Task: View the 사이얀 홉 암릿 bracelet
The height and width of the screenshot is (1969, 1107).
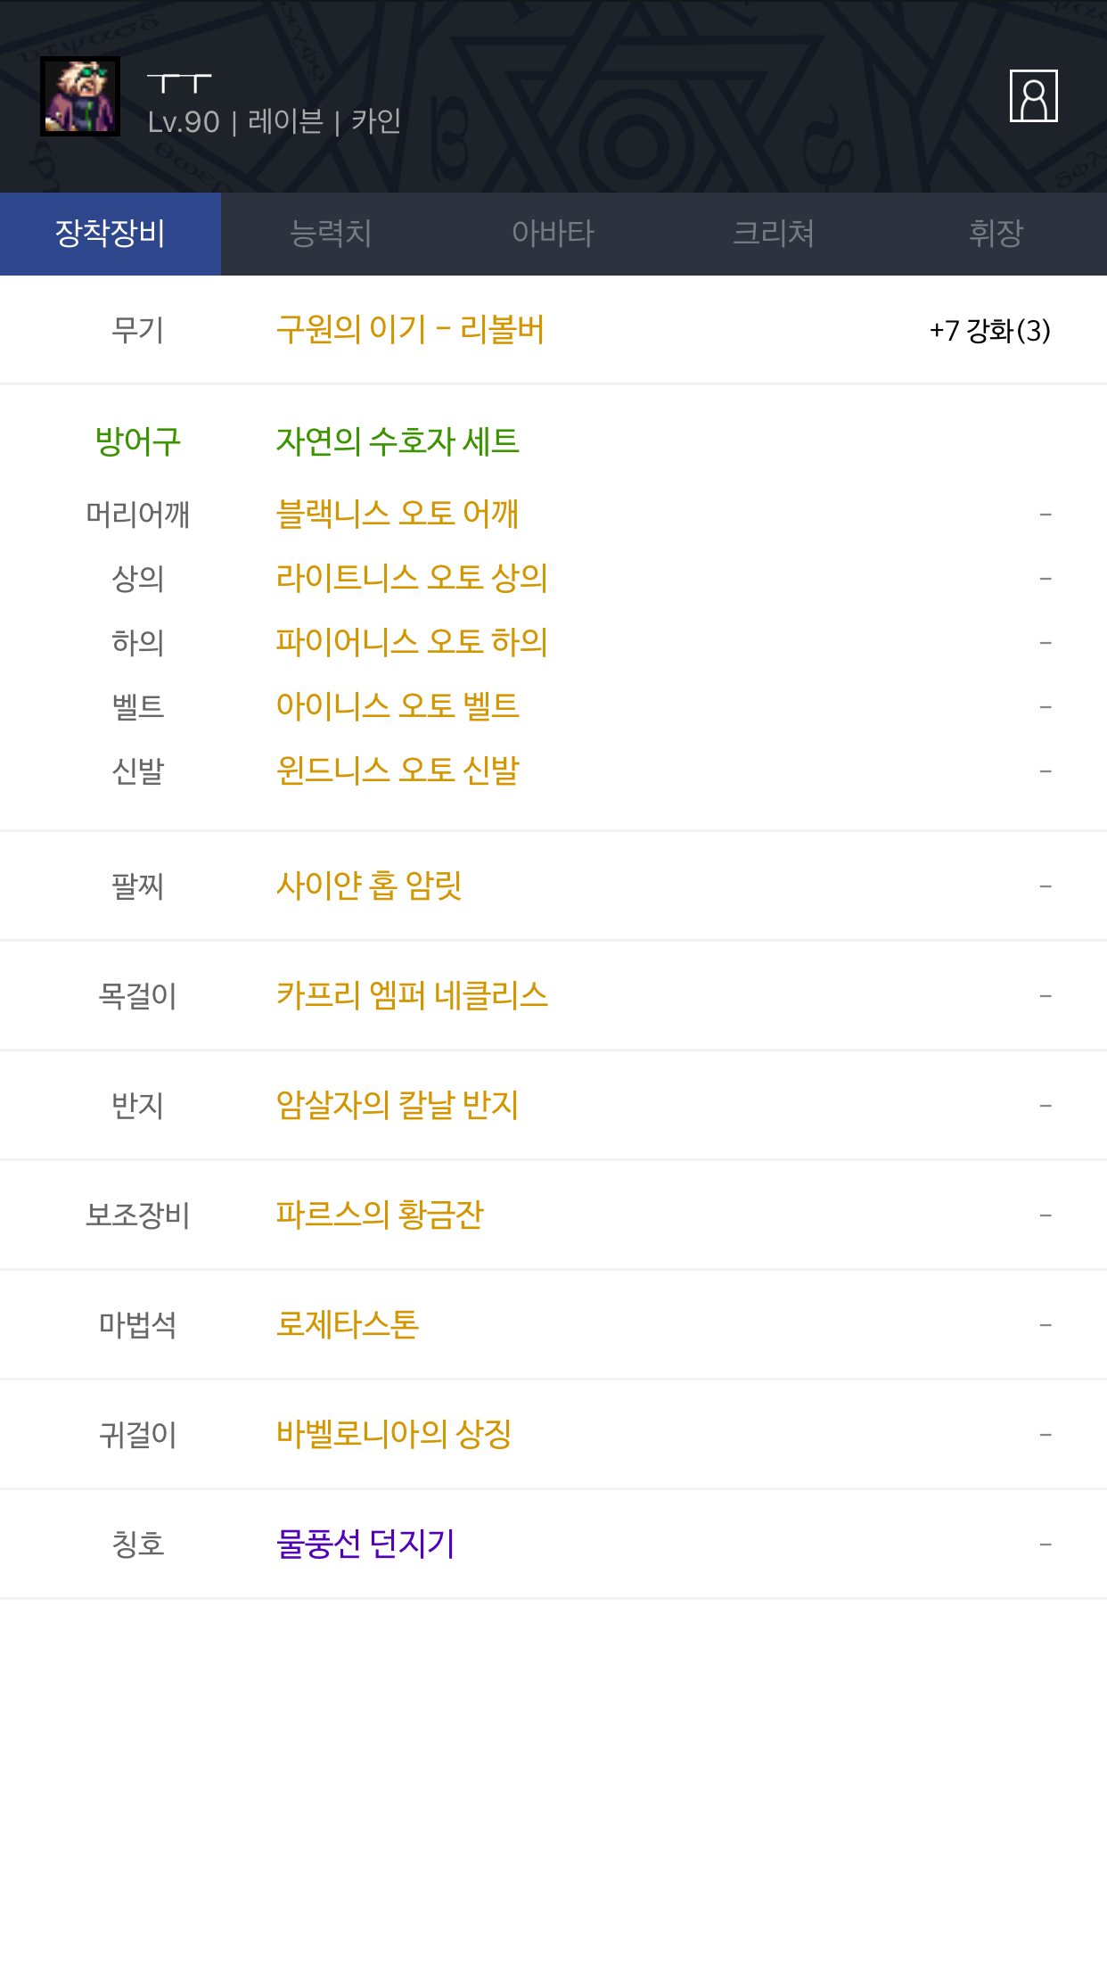Action: pos(369,886)
